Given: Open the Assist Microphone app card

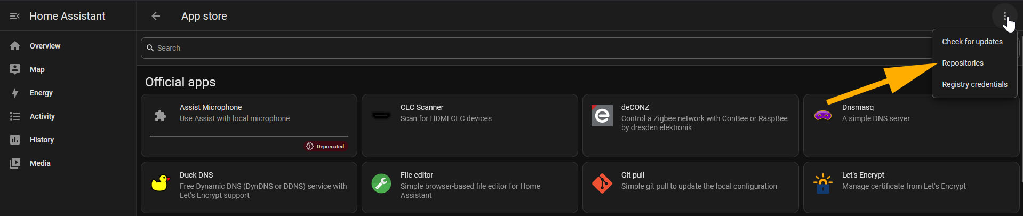Looking at the screenshot, I should coord(249,125).
